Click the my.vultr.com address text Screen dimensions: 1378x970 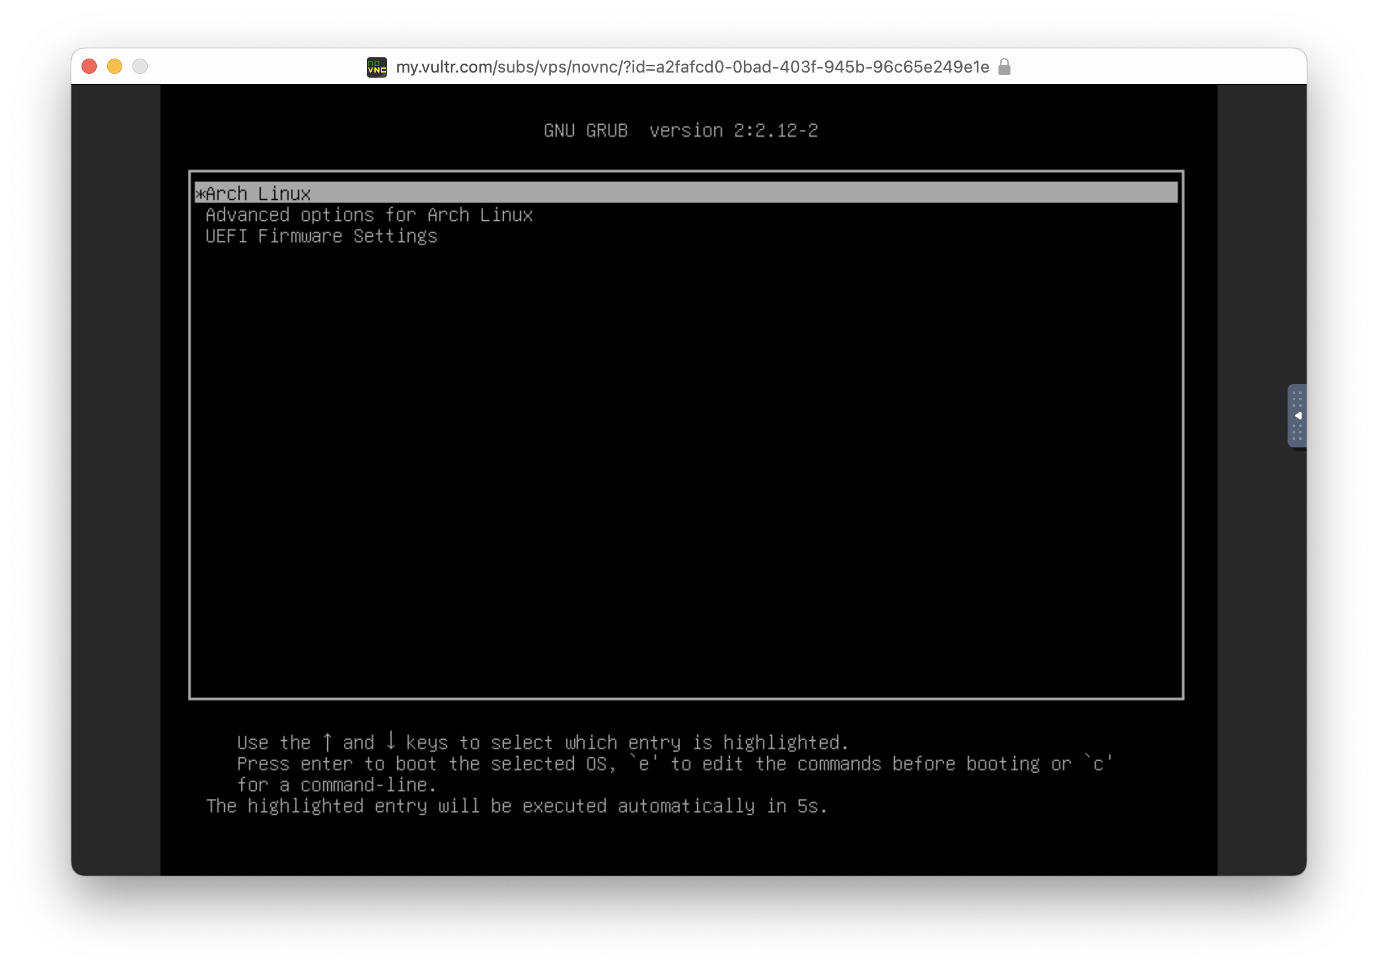[x=692, y=67]
